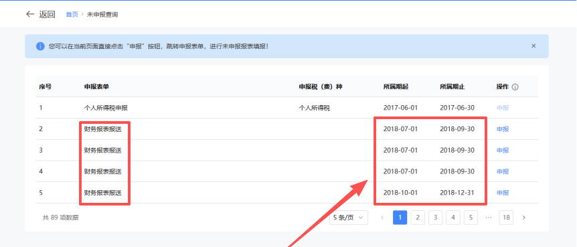Click 申报 for row 4 财务报表报送
Image resolution: width=577 pixels, height=247 pixels.
[503, 171]
